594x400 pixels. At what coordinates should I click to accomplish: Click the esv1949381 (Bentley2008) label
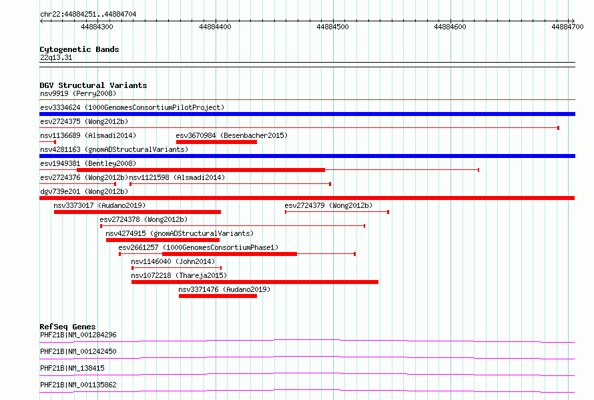pyautogui.click(x=88, y=163)
